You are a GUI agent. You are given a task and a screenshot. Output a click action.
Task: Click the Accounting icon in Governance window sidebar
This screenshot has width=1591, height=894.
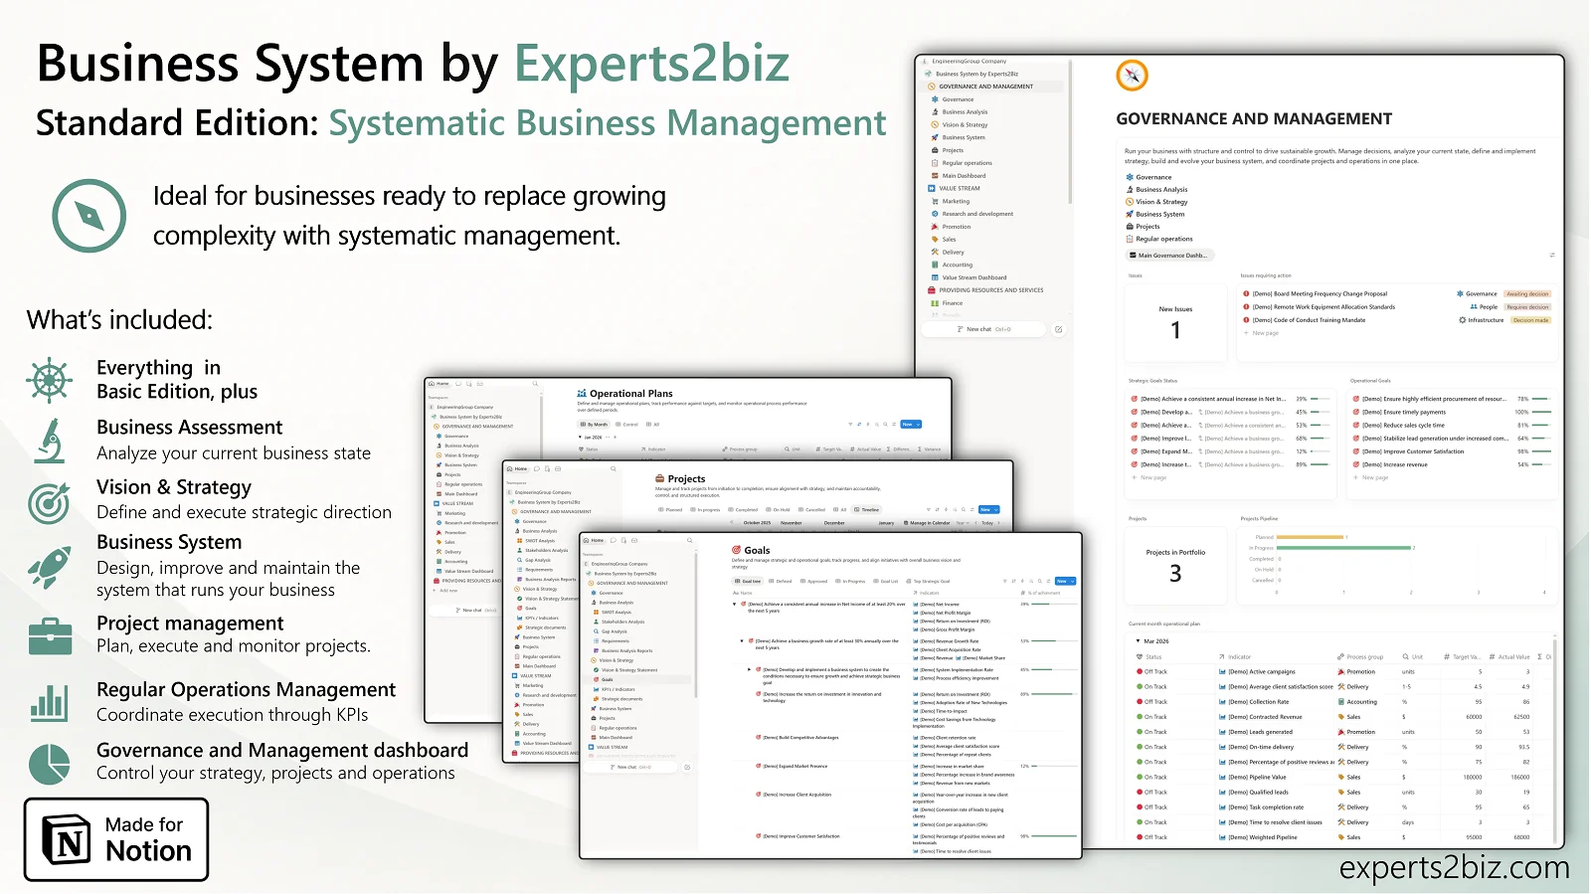(x=935, y=265)
